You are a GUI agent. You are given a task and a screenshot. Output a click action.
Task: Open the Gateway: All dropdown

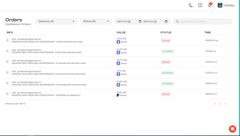[56, 21]
